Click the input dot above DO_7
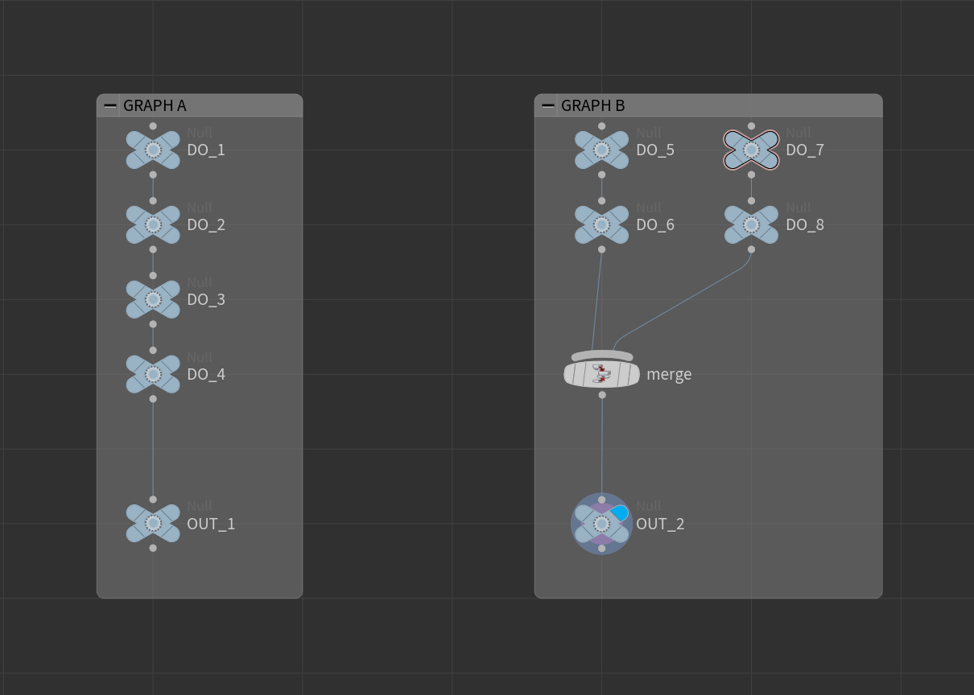974x695 pixels. pos(751,125)
